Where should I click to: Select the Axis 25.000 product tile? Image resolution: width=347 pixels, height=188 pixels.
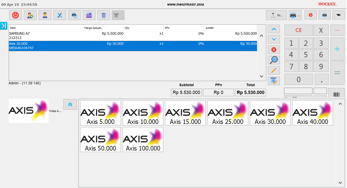click(228, 113)
